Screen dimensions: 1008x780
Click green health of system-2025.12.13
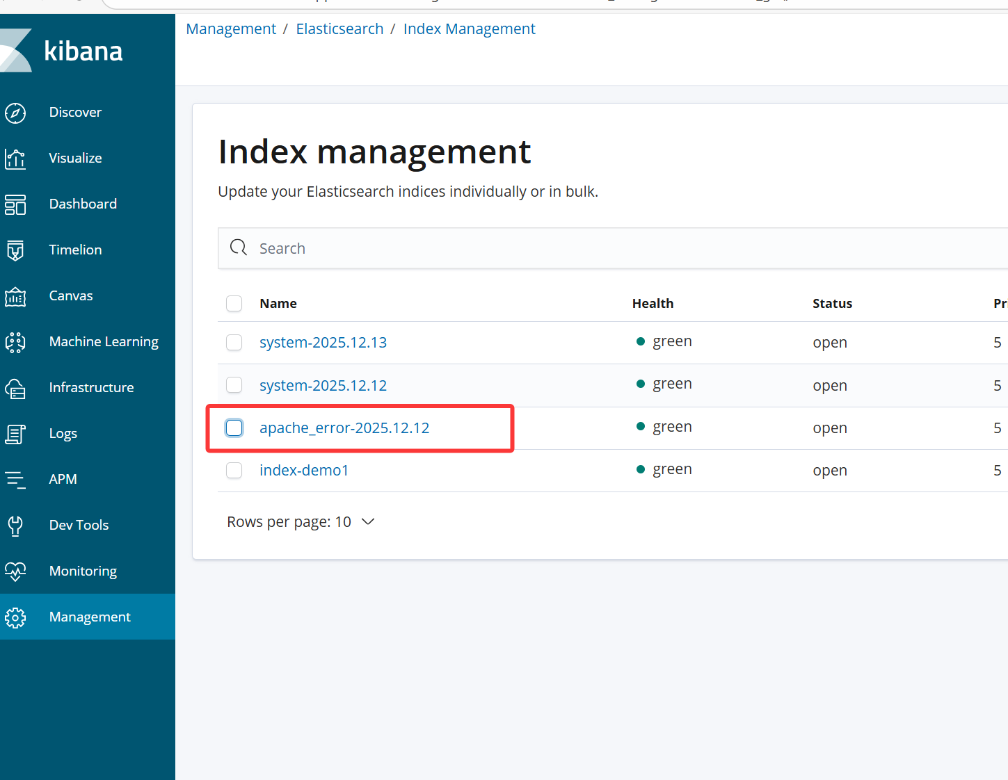tap(664, 341)
